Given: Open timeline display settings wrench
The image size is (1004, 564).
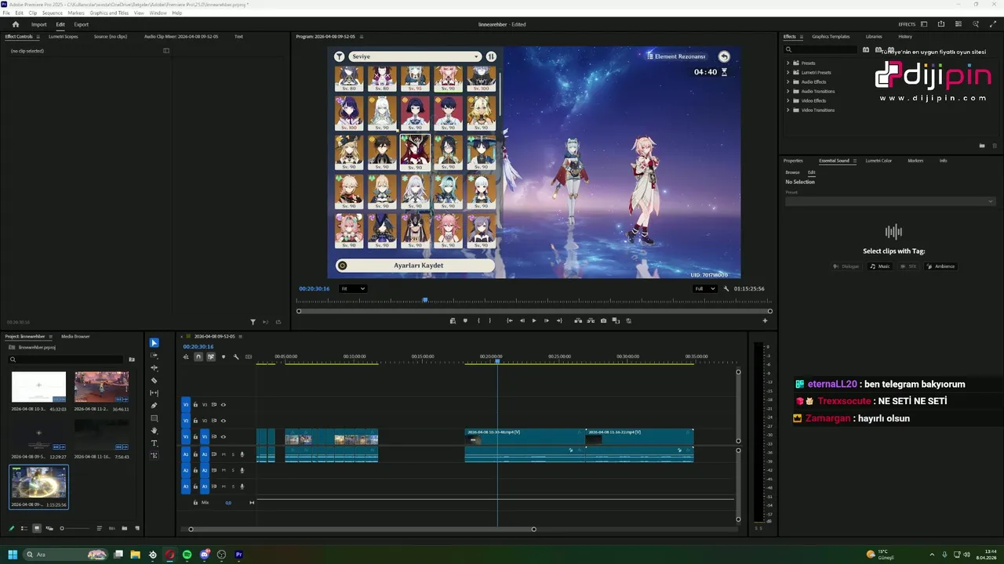Looking at the screenshot, I should tap(236, 356).
